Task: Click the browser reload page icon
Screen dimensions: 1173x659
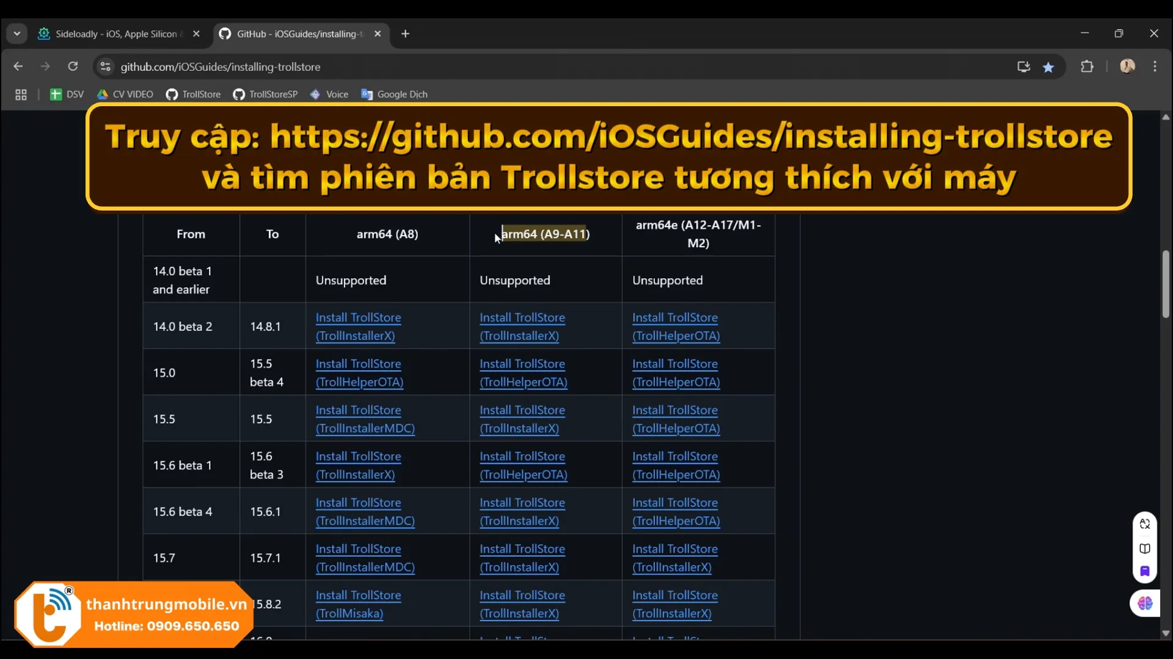Action: (x=73, y=67)
